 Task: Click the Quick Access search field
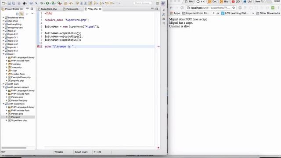(142, 3)
